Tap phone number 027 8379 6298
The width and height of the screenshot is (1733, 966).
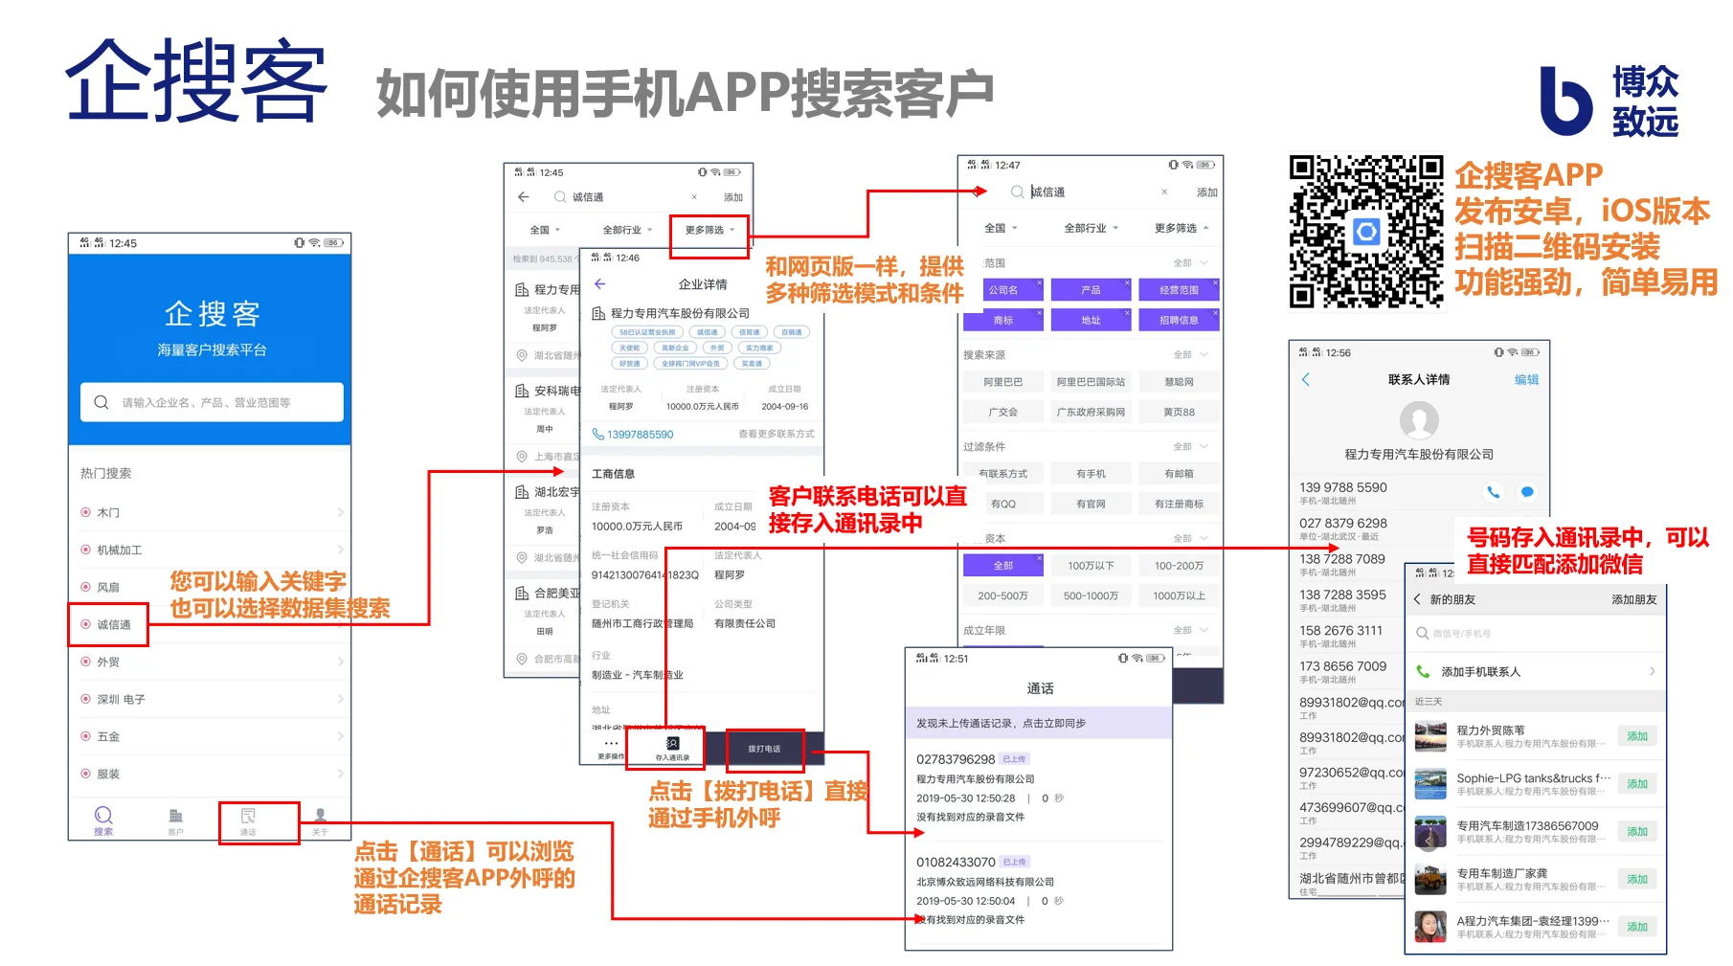[x=1342, y=523]
